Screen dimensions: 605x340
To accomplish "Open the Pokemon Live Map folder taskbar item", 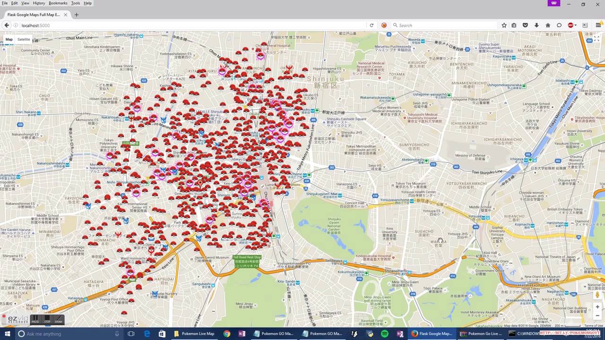I will (194, 334).
